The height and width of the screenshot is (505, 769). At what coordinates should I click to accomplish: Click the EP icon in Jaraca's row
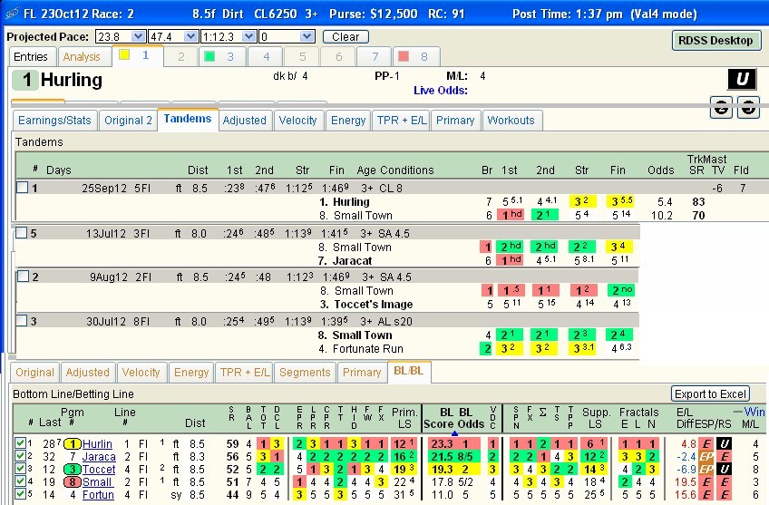706,457
